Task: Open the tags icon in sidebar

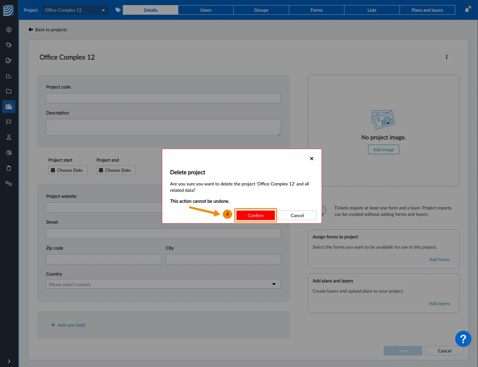Action: [9, 45]
